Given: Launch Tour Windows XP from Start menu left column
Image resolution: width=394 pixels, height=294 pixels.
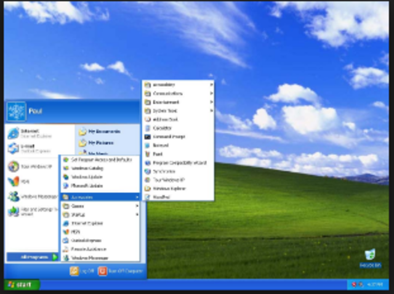Looking at the screenshot, I should (x=33, y=166).
